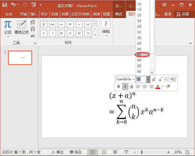Choose font size 24 in list
Viewport: 195px width, 156px height.
(x=143, y=21)
